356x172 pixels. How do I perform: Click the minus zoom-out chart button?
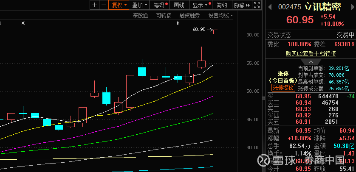click(104, 5)
